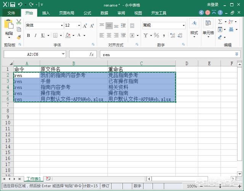
Task: Click the Fill color bucket icon
Action: tap(68, 35)
